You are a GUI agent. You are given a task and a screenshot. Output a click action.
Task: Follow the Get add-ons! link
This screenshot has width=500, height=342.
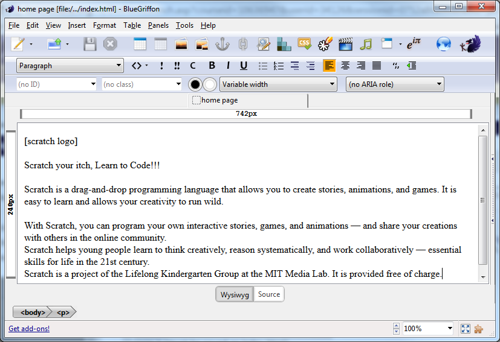pyautogui.click(x=29, y=329)
